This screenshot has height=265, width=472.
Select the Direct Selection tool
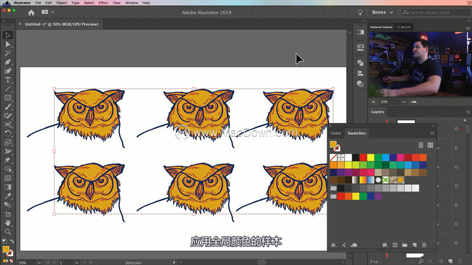click(8, 44)
